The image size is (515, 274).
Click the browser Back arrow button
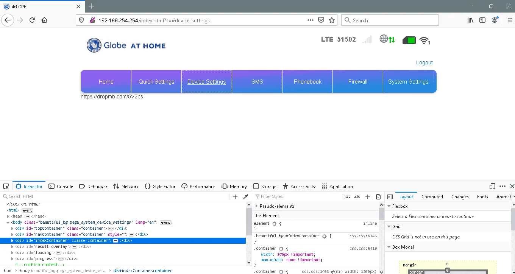tap(8, 20)
